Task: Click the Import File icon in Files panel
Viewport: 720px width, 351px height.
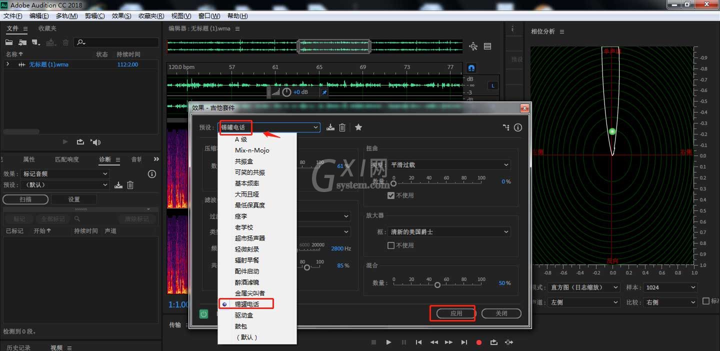Action: pos(22,42)
